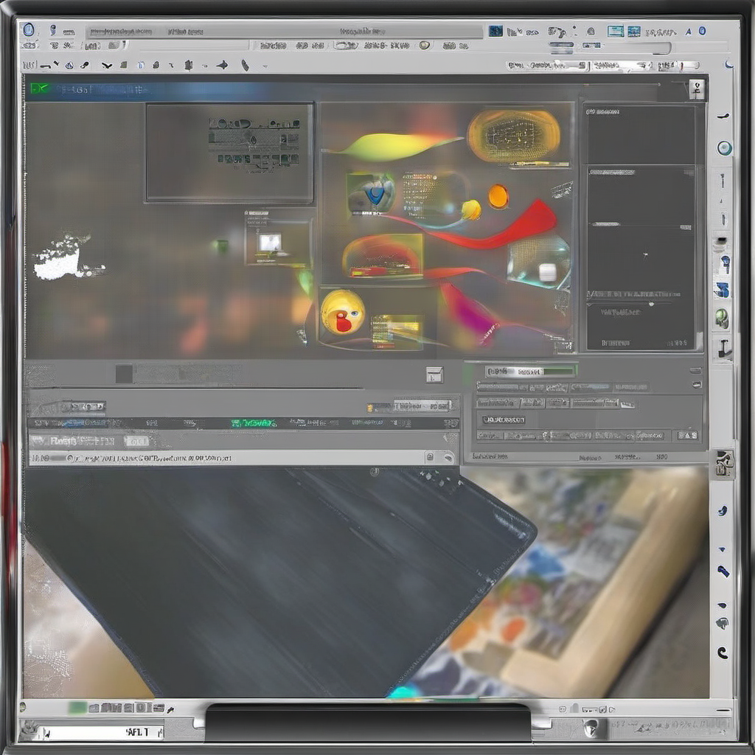This screenshot has height=755, width=755.
Task: Open the small dropdown box above the timeline strip
Action: pyautogui.click(x=410, y=406)
